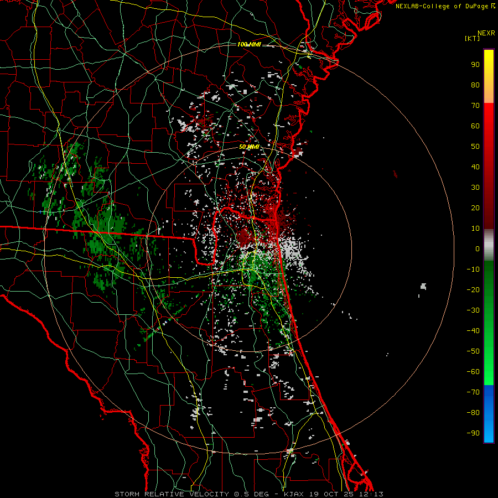Click the 40 value on velocity scale
The height and width of the screenshot is (498, 498).
pos(475,167)
